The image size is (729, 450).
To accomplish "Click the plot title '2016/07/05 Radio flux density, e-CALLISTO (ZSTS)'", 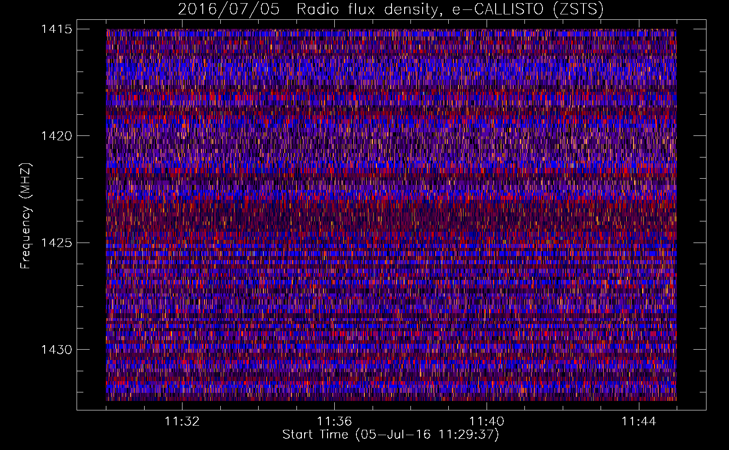I will coord(391,9).
